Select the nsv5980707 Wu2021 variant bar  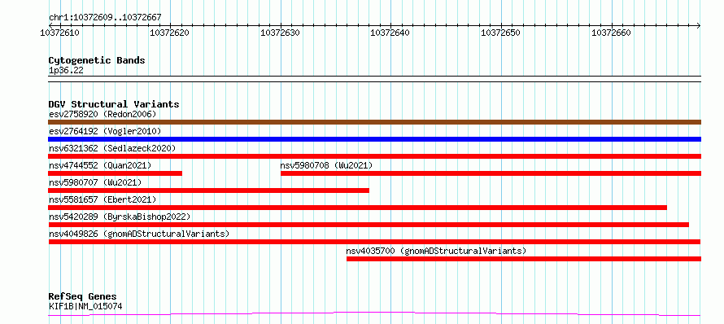pyautogui.click(x=209, y=190)
